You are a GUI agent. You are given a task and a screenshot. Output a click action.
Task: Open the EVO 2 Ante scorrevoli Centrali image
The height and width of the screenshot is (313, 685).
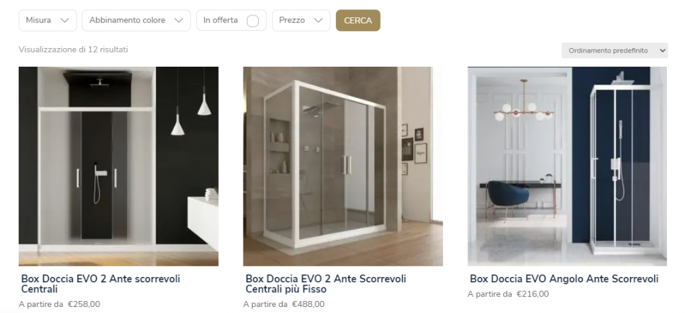click(x=118, y=166)
